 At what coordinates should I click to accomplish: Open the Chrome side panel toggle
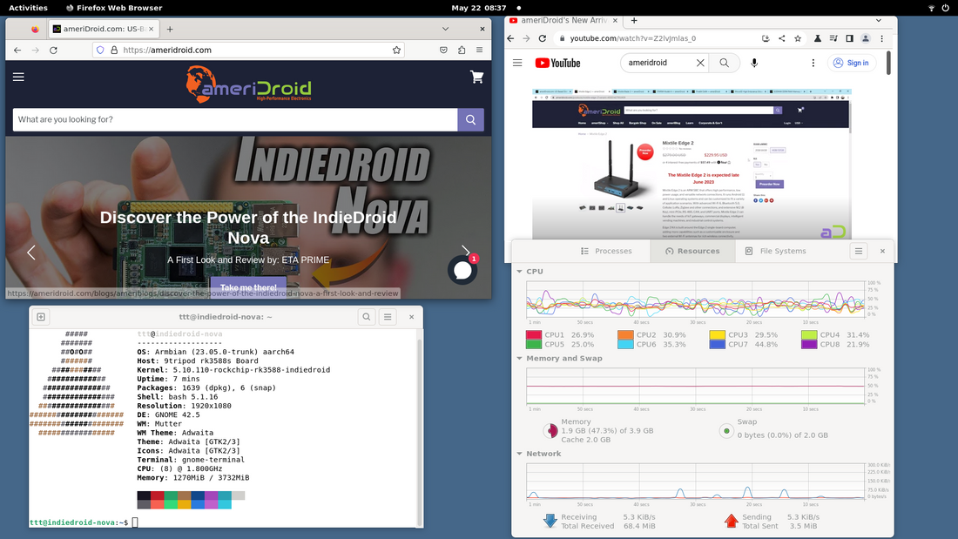pyautogui.click(x=849, y=38)
